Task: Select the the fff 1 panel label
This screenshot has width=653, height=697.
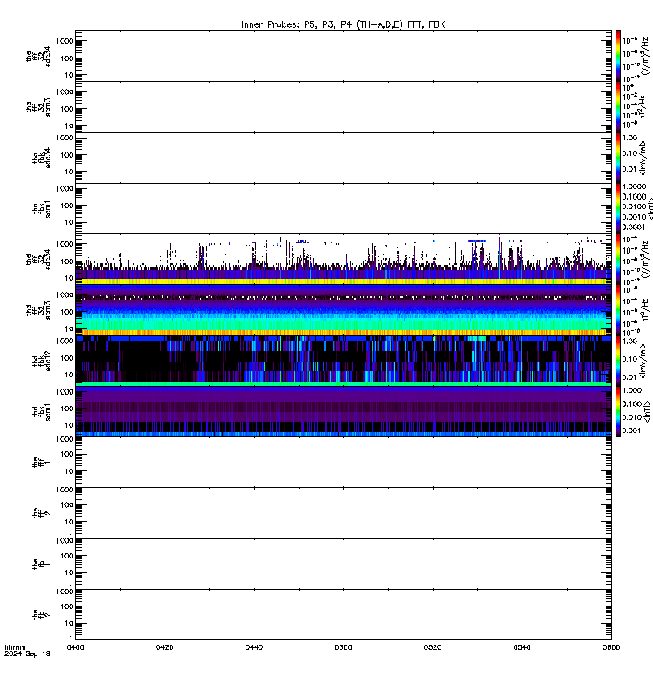Action: [42, 463]
